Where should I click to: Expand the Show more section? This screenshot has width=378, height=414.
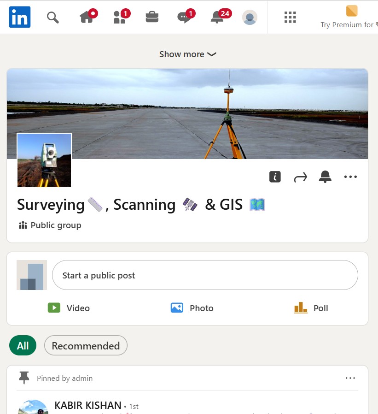[187, 54]
